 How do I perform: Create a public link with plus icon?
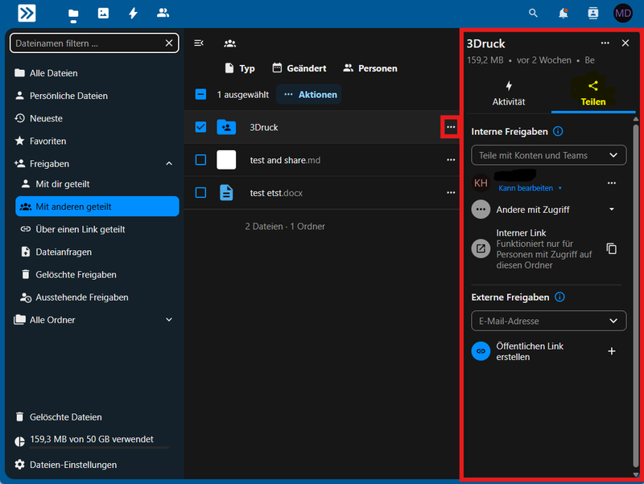click(x=612, y=351)
